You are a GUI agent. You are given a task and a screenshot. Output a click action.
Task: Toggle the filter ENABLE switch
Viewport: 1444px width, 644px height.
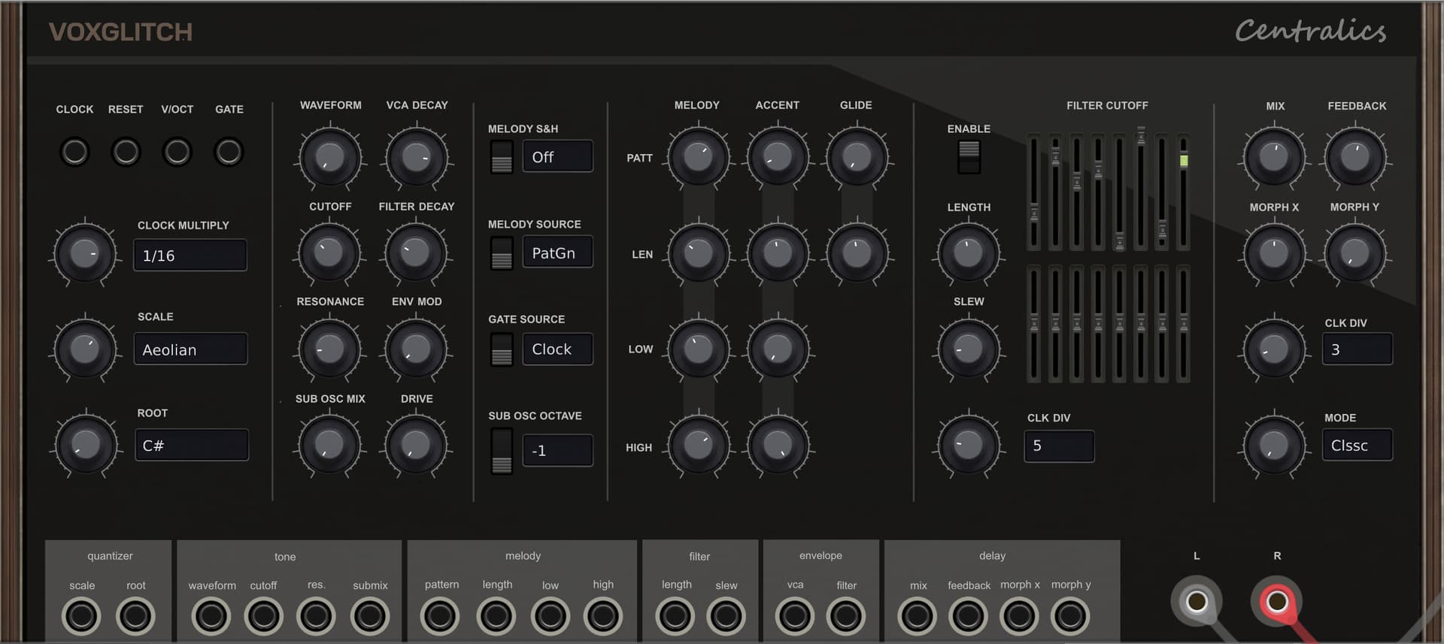click(x=969, y=156)
